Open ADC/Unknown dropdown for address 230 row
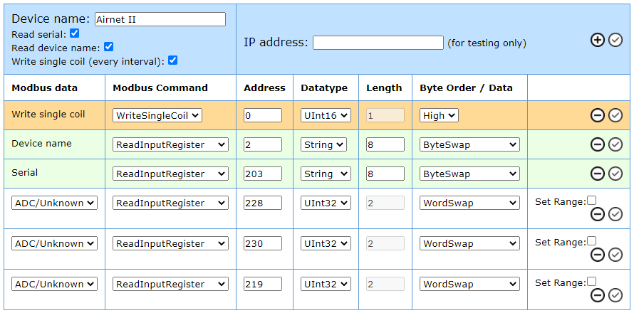The width and height of the screenshot is (634, 313). pyautogui.click(x=55, y=243)
